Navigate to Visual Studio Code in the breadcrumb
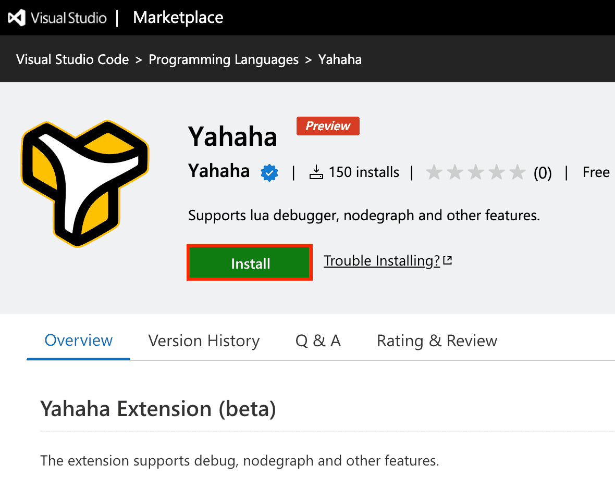The image size is (615, 478). (x=72, y=59)
